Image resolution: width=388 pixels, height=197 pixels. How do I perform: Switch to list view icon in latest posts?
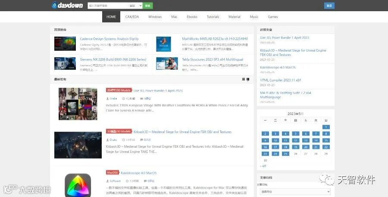tap(244, 79)
